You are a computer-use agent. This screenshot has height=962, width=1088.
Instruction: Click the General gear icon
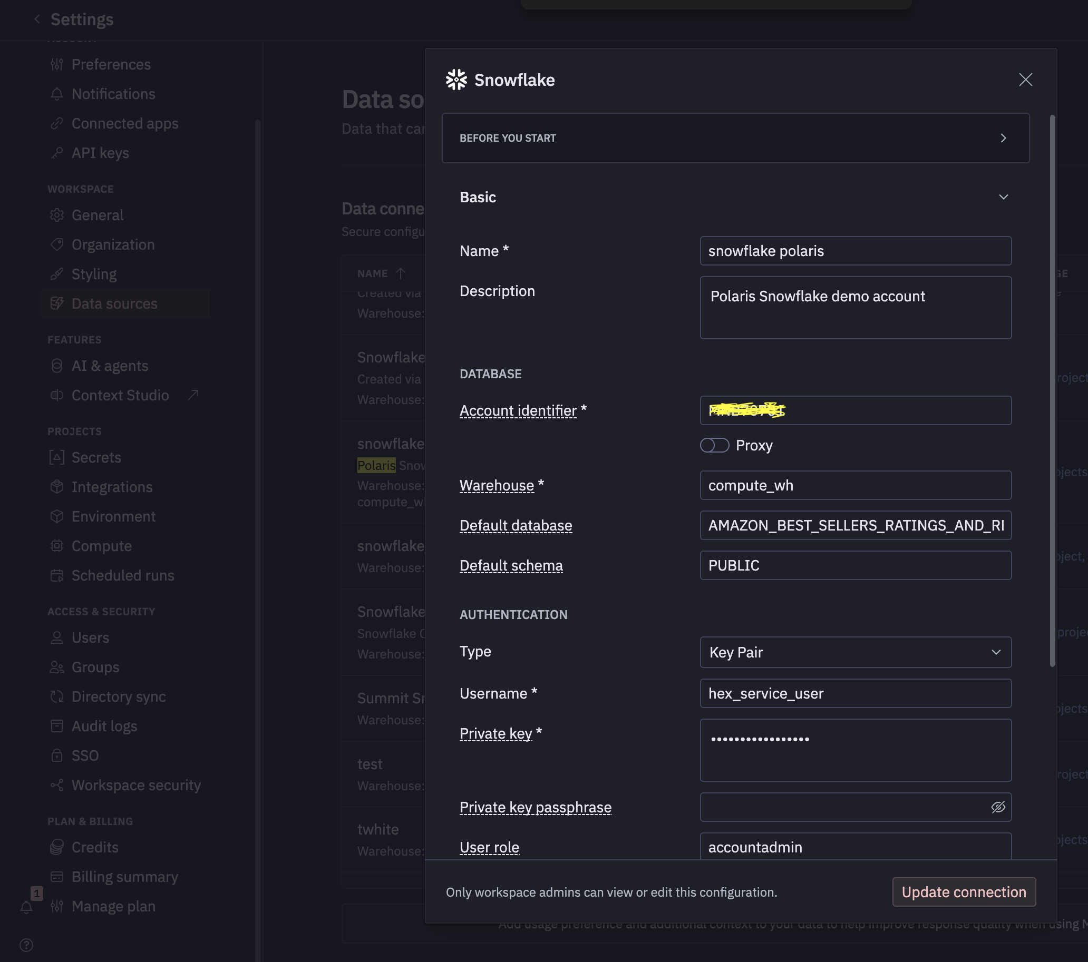(x=57, y=215)
